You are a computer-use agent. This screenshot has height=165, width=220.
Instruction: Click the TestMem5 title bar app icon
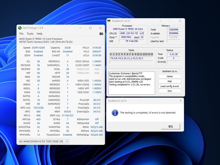click(x=109, y=21)
